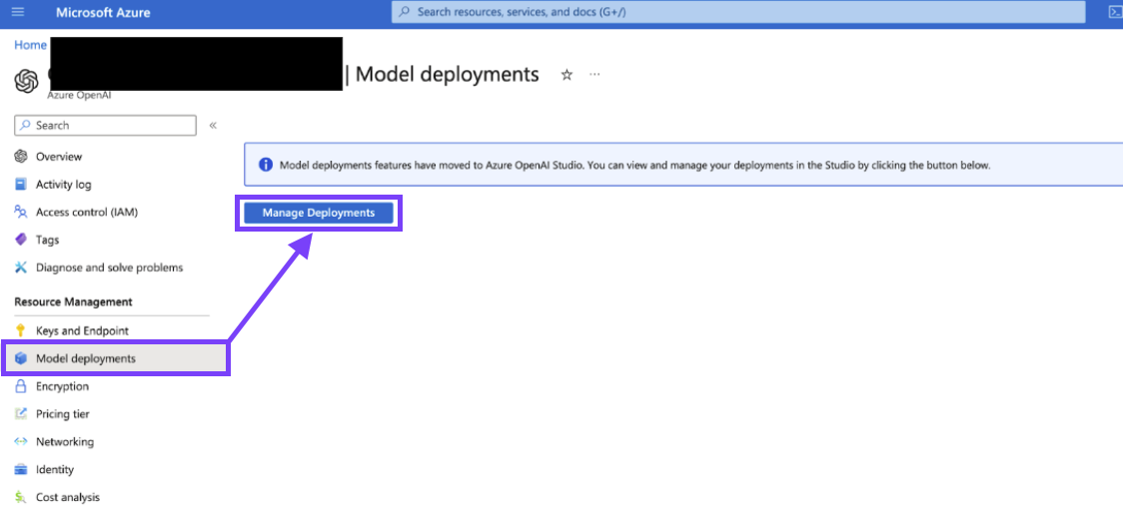Click the Access control (IAM) icon
The width and height of the screenshot is (1123, 513).
tap(21, 212)
